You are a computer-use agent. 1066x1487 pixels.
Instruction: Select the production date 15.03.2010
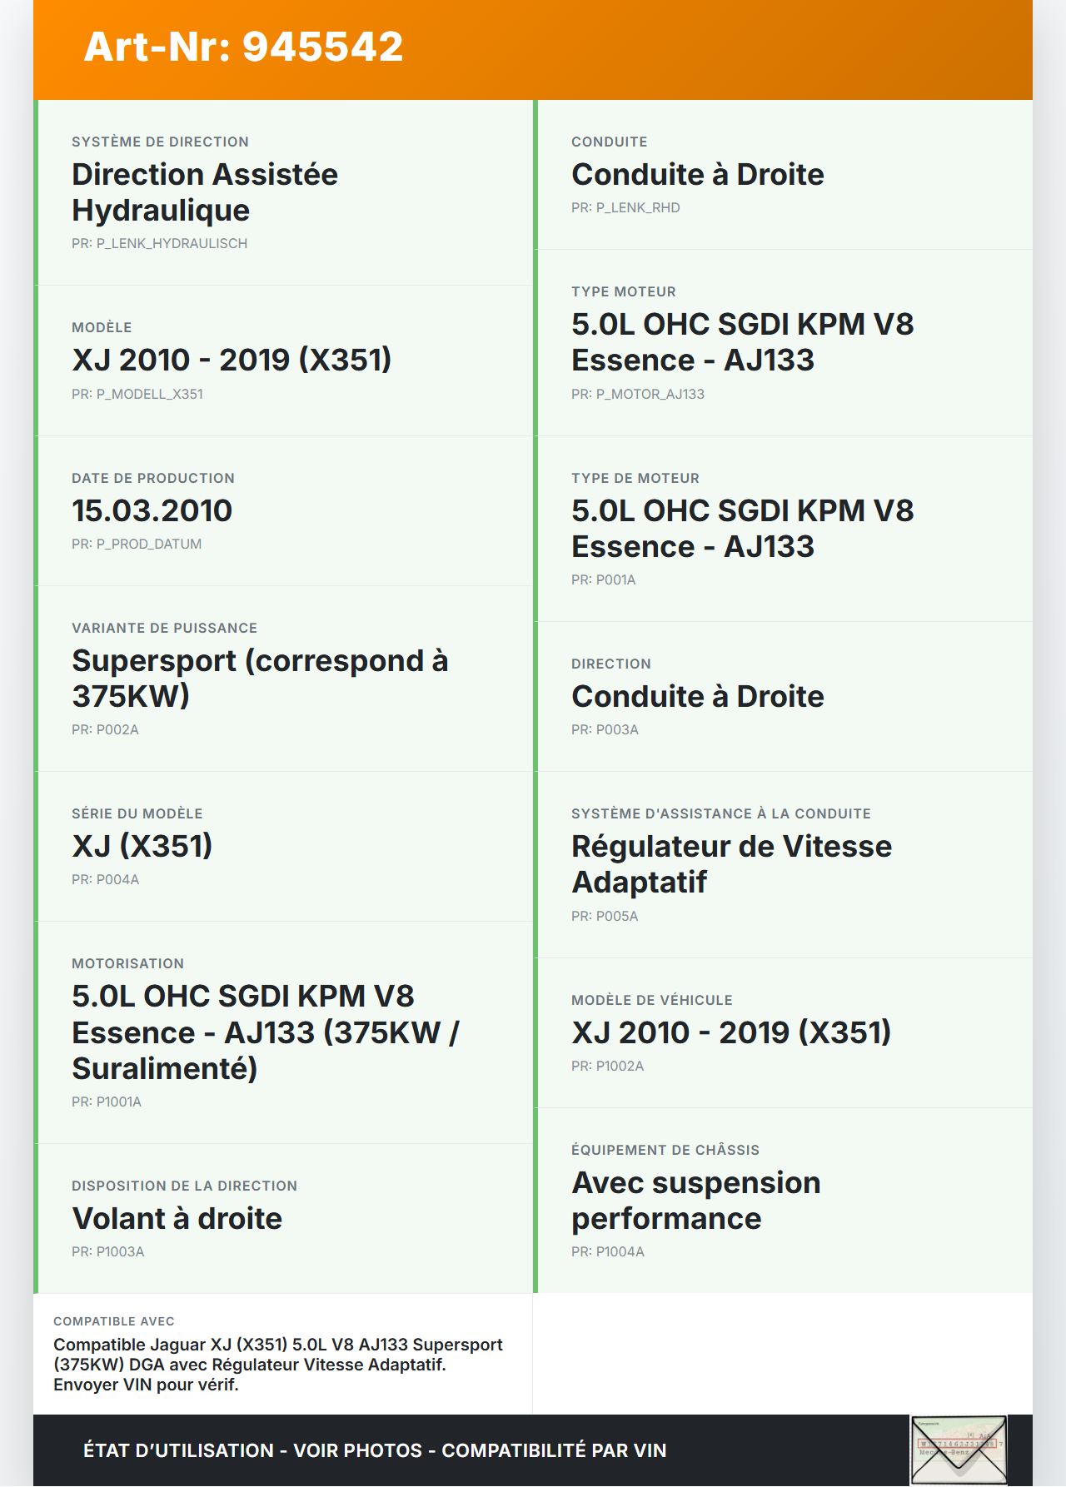152,510
